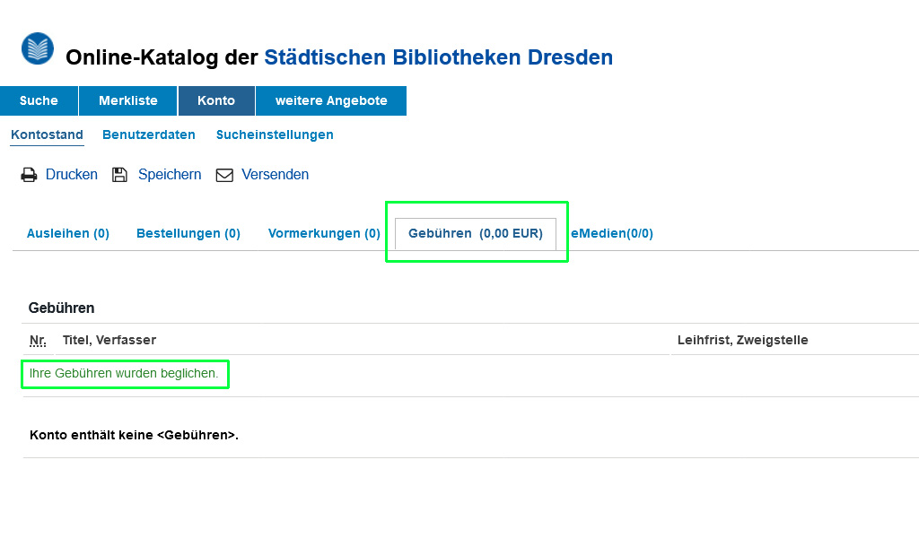This screenshot has width=919, height=538.
Task: Switch to Kontostand sub-navigation
Action: (47, 134)
